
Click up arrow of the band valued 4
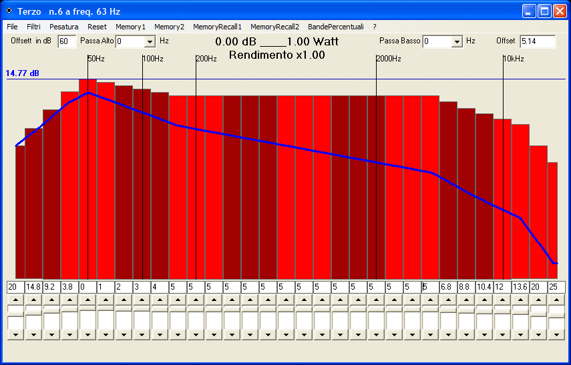click(160, 300)
